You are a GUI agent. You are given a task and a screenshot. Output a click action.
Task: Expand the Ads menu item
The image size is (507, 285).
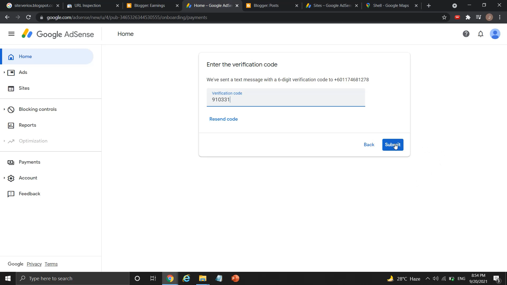click(x=3, y=72)
